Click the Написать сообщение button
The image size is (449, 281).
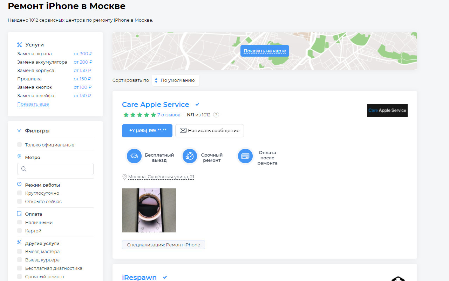[210, 131]
